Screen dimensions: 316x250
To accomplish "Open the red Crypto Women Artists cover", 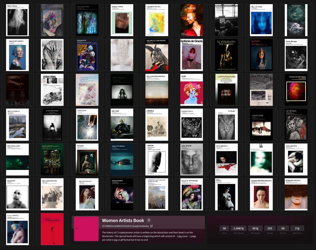I will [x=52, y=229].
